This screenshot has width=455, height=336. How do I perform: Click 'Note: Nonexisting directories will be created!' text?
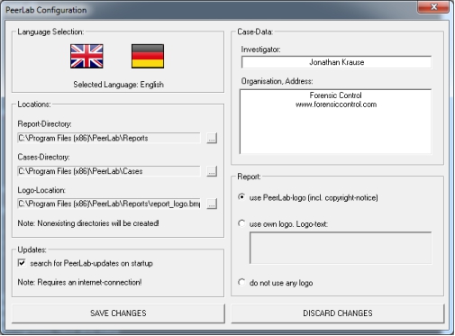(x=88, y=223)
